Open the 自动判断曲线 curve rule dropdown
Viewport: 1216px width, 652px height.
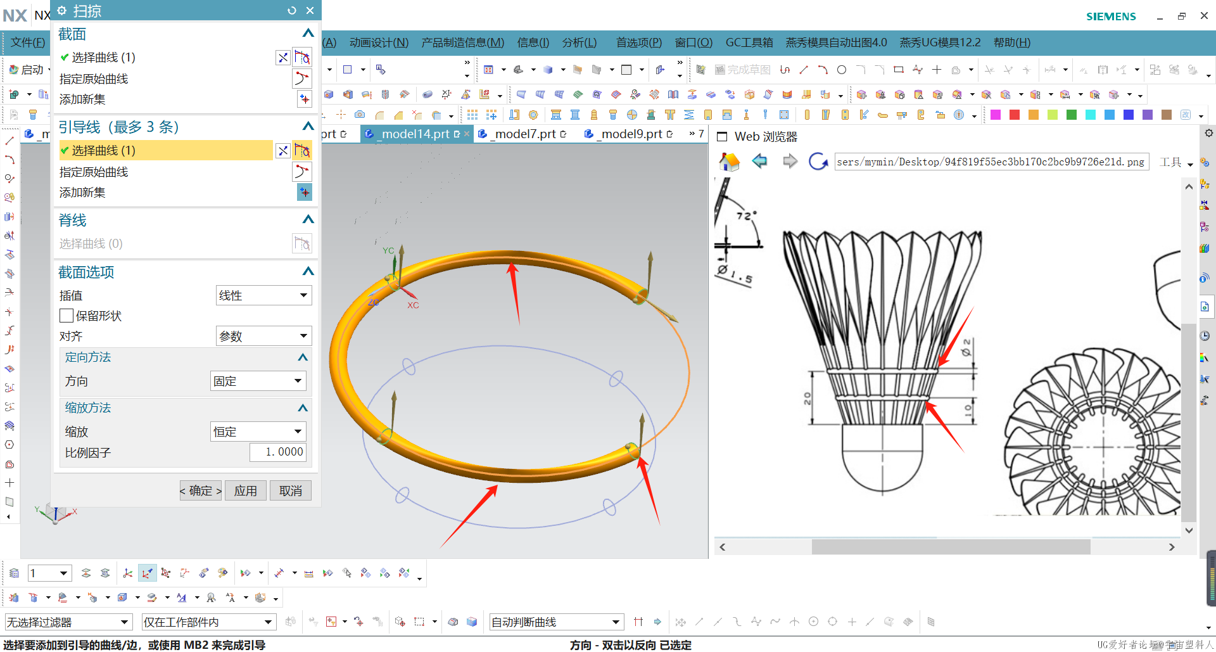(557, 622)
